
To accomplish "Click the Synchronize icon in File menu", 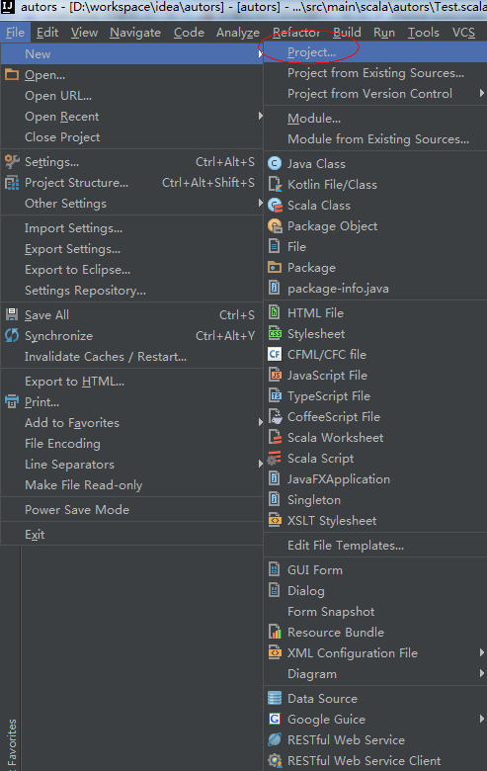I will point(11,335).
